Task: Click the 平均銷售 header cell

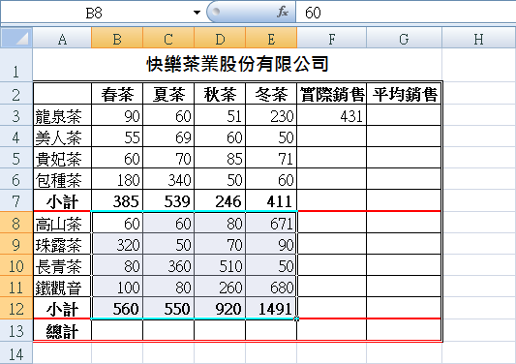Action: coord(404,94)
